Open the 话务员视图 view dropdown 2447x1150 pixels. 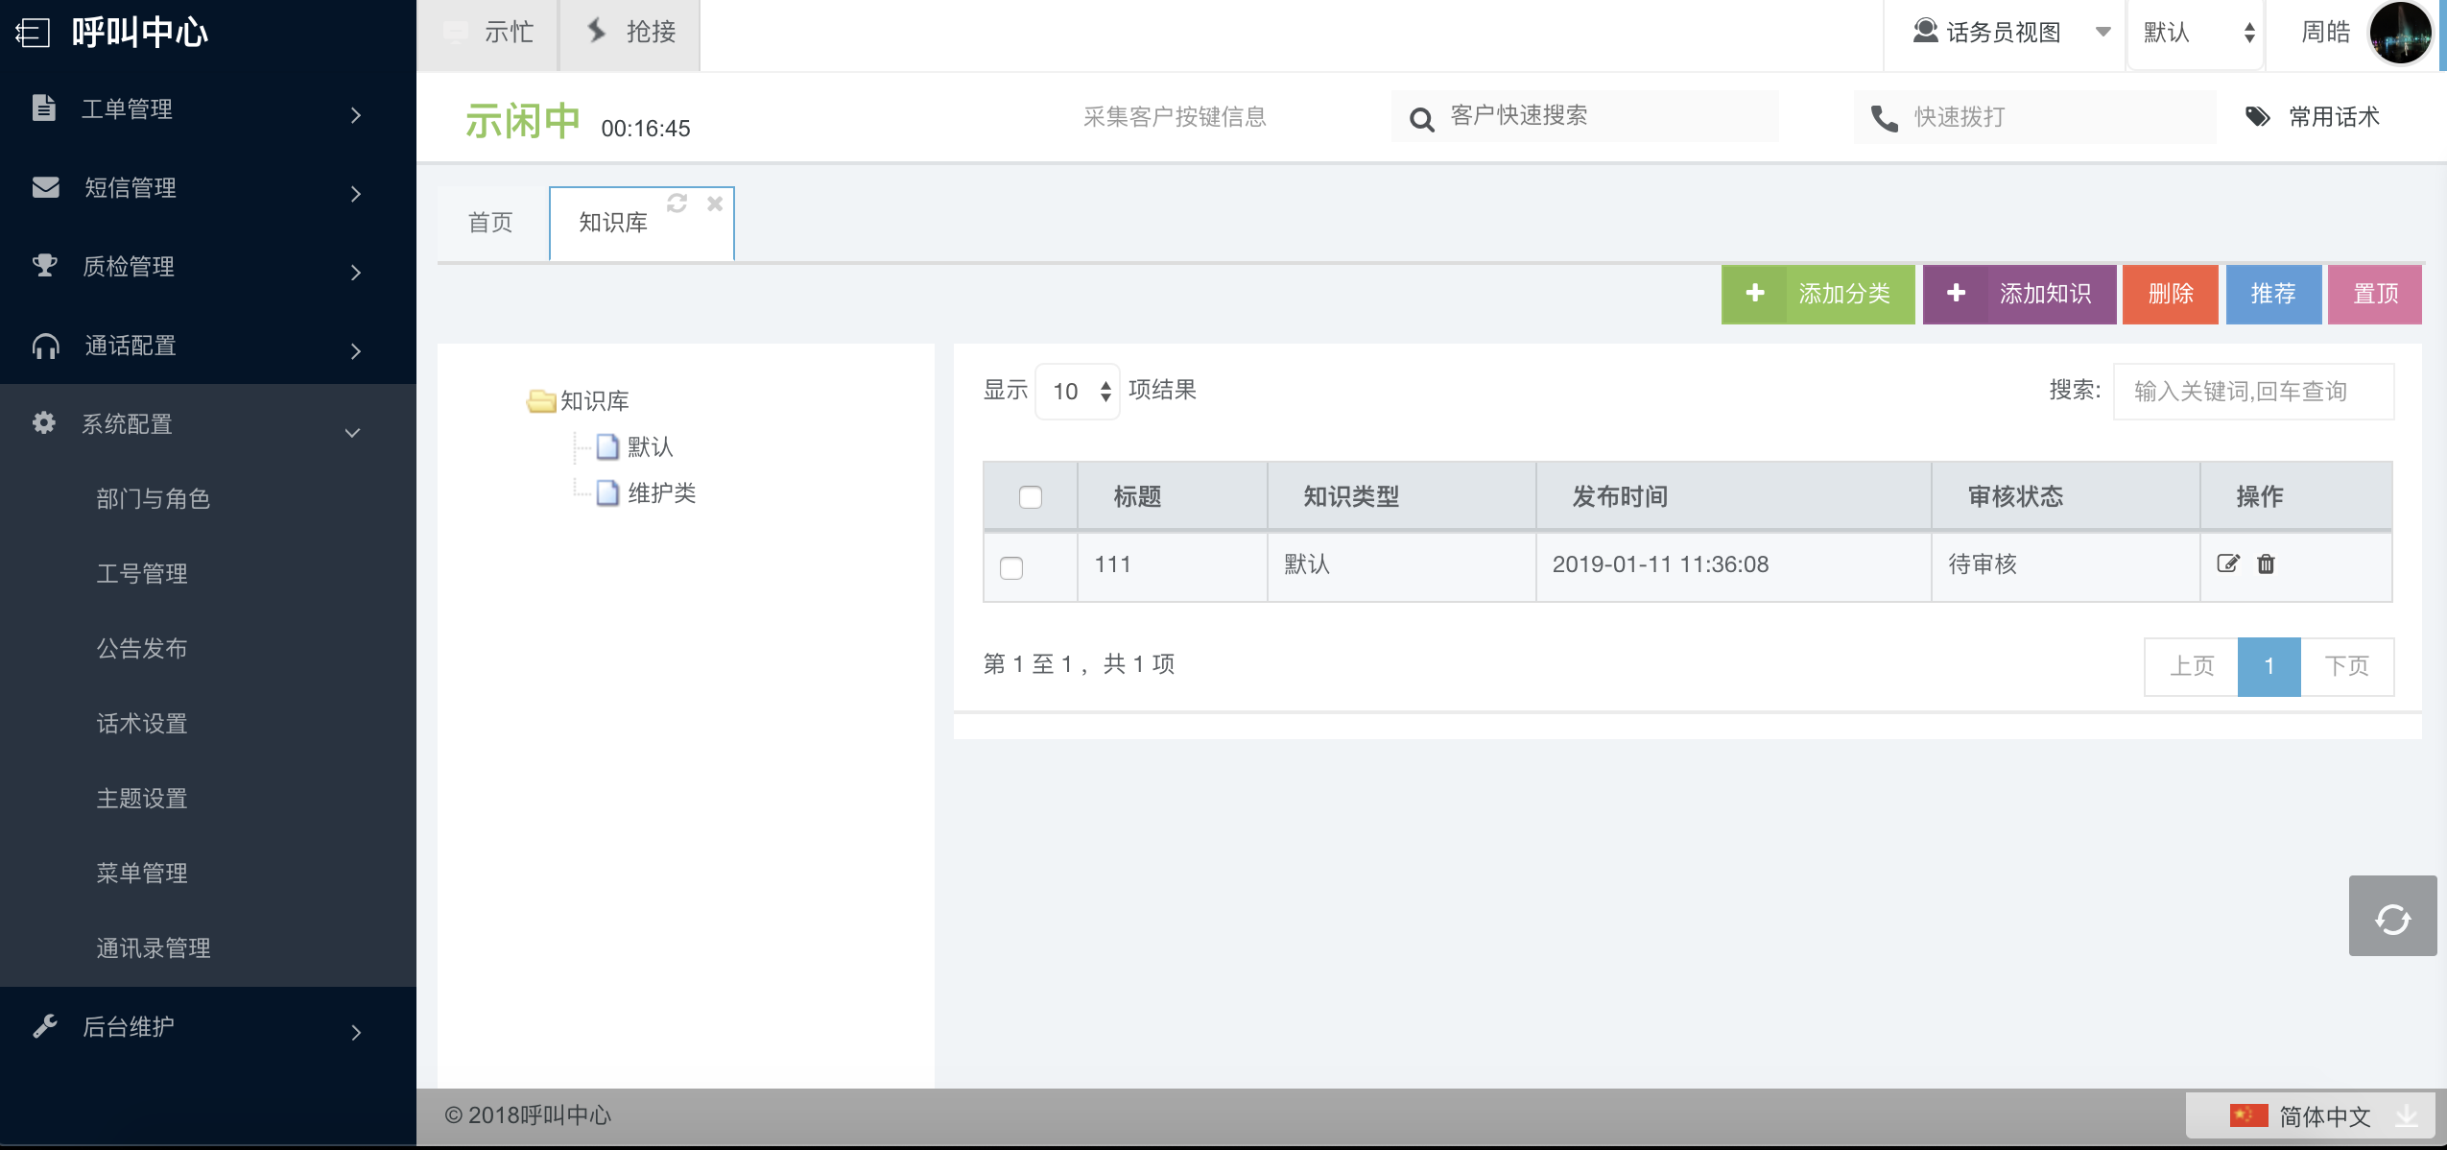[2004, 33]
